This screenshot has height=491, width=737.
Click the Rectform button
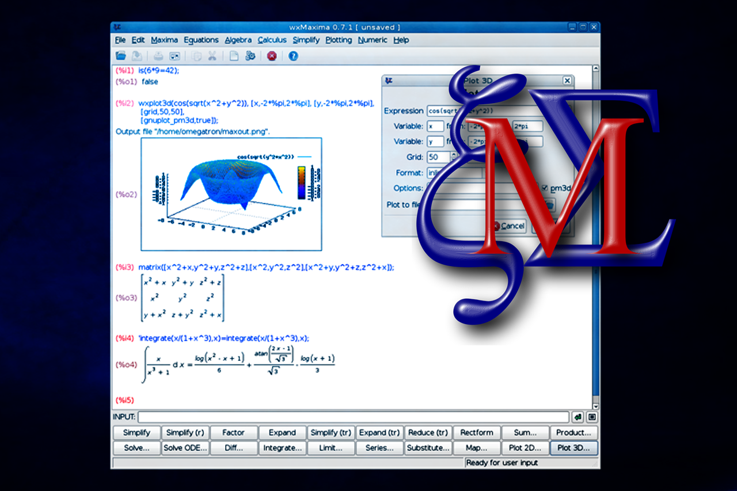[x=477, y=433]
